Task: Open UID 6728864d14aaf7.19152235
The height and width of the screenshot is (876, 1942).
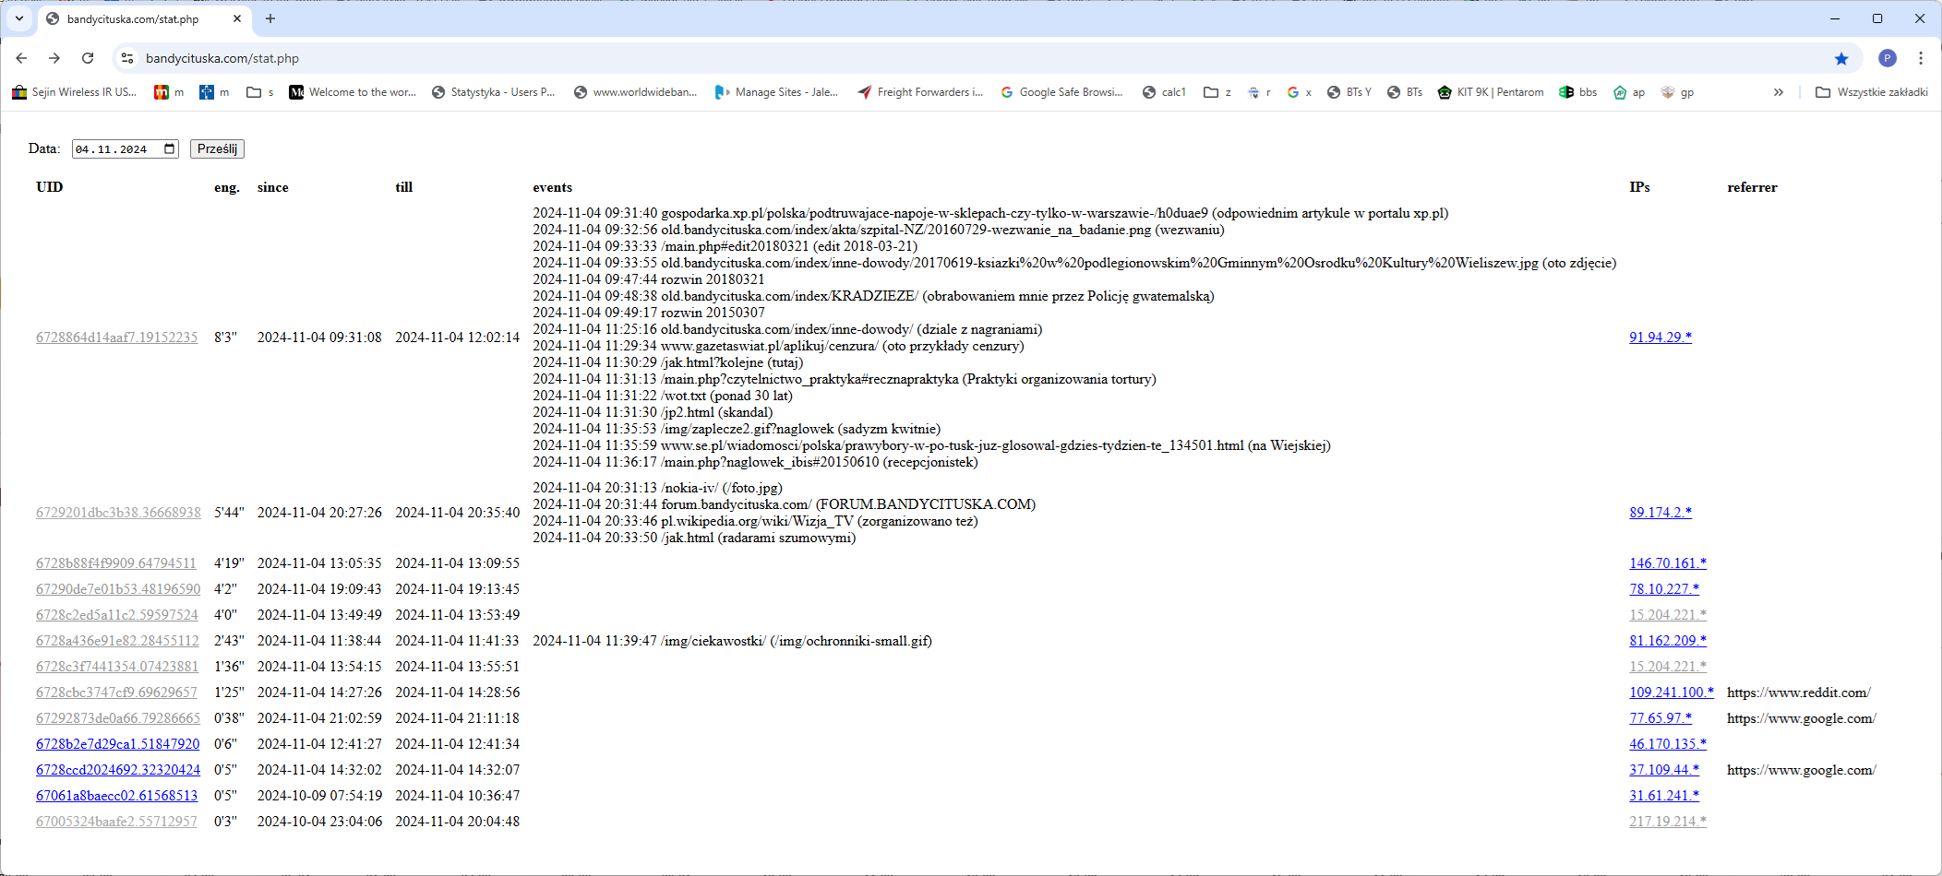Action: pos(117,337)
